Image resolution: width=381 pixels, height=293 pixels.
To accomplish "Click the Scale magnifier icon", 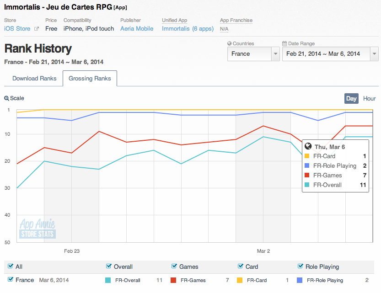I will click(x=6, y=98).
